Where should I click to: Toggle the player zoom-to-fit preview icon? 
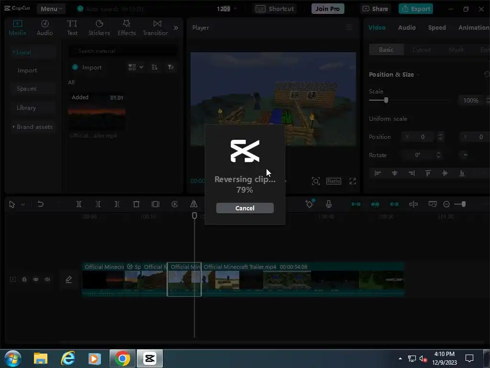[316, 181]
